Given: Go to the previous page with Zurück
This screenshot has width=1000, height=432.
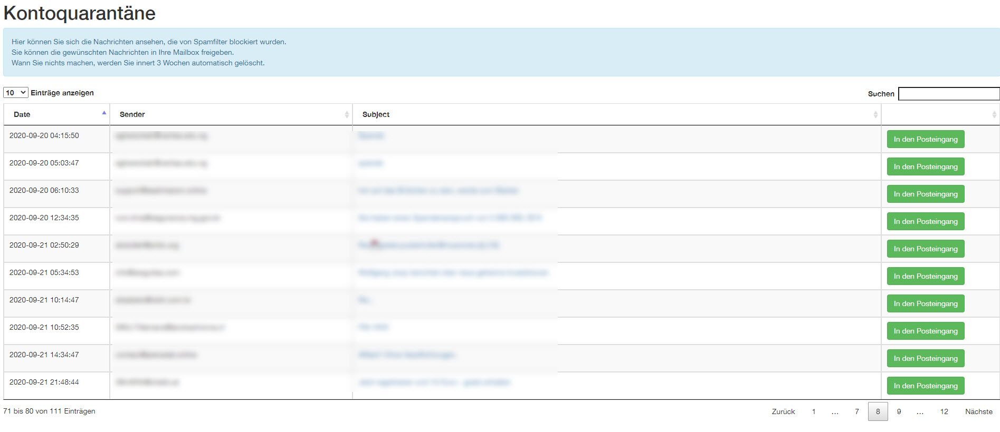Looking at the screenshot, I should pyautogui.click(x=783, y=412).
